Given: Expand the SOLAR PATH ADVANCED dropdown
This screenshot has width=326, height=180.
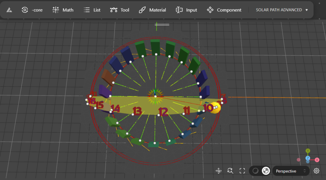Looking at the screenshot, I should pyautogui.click(x=282, y=10).
